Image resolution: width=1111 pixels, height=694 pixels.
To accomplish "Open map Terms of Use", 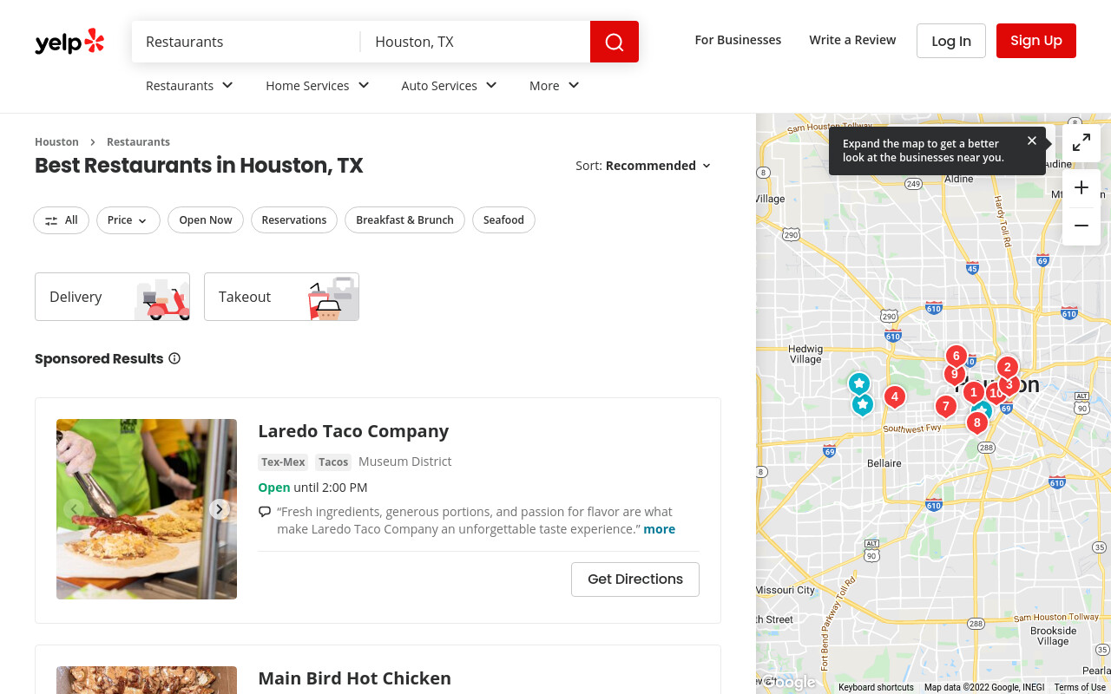I will point(1080,687).
